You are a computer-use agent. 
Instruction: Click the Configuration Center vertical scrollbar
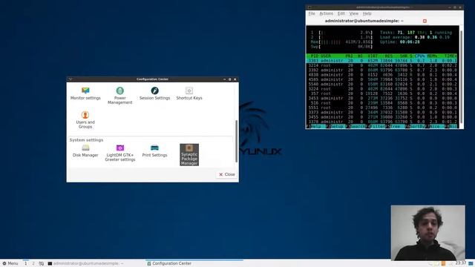[237, 141]
